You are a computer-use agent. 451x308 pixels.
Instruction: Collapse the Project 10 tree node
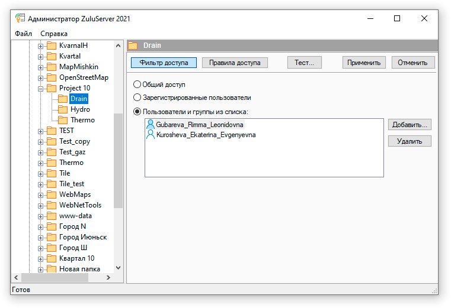click(40, 89)
